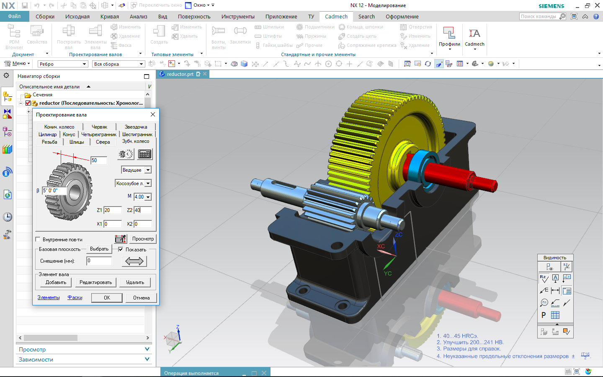Select the Червяк tab in shaft dialog
Screen dimensions: 603x377
tap(99, 127)
